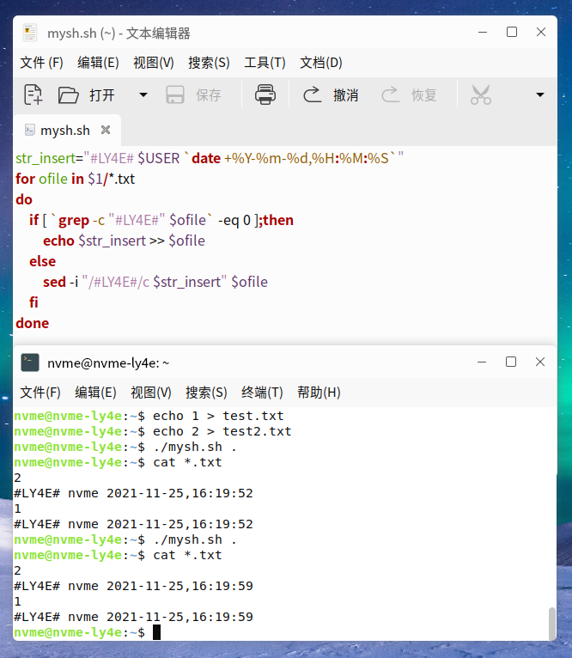Screen dimensions: 572x658
Task: Click the scissors cut icon
Action: click(x=480, y=94)
